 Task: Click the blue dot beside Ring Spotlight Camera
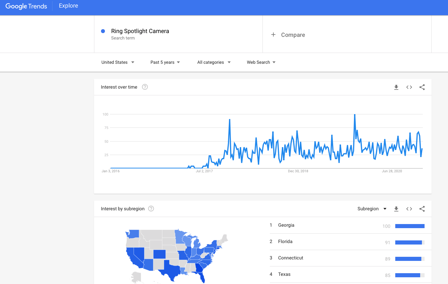click(103, 31)
